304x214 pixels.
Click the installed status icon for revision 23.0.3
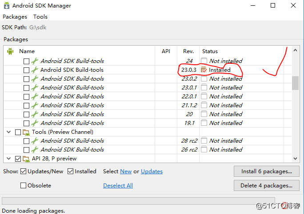click(x=204, y=70)
